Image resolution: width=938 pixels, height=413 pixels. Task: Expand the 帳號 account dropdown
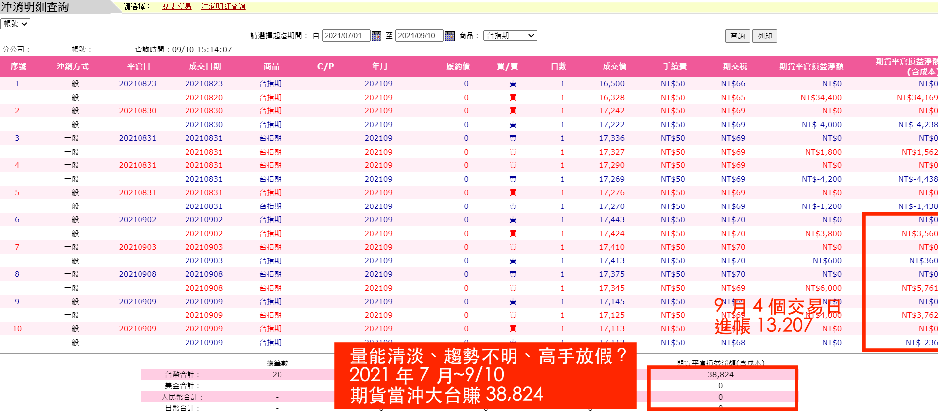tap(15, 24)
